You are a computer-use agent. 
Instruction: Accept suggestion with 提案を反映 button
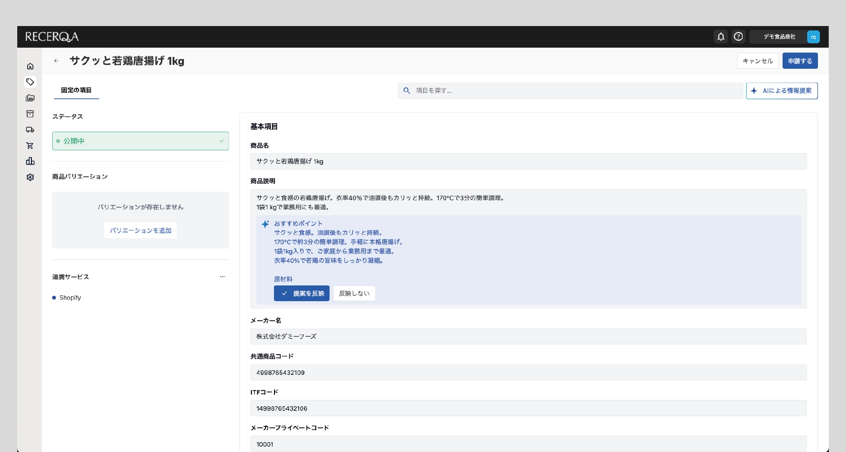(302, 293)
